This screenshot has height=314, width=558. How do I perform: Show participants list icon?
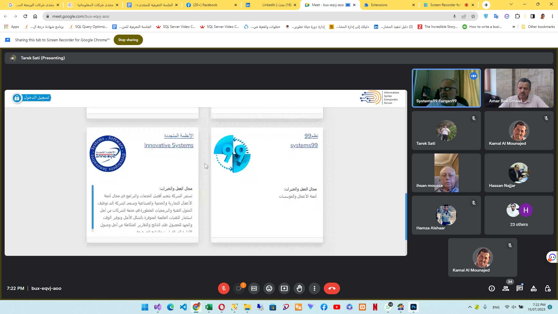(506, 288)
